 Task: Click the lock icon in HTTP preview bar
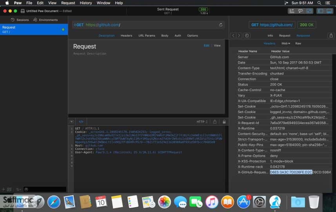pyautogui.click(x=224, y=122)
